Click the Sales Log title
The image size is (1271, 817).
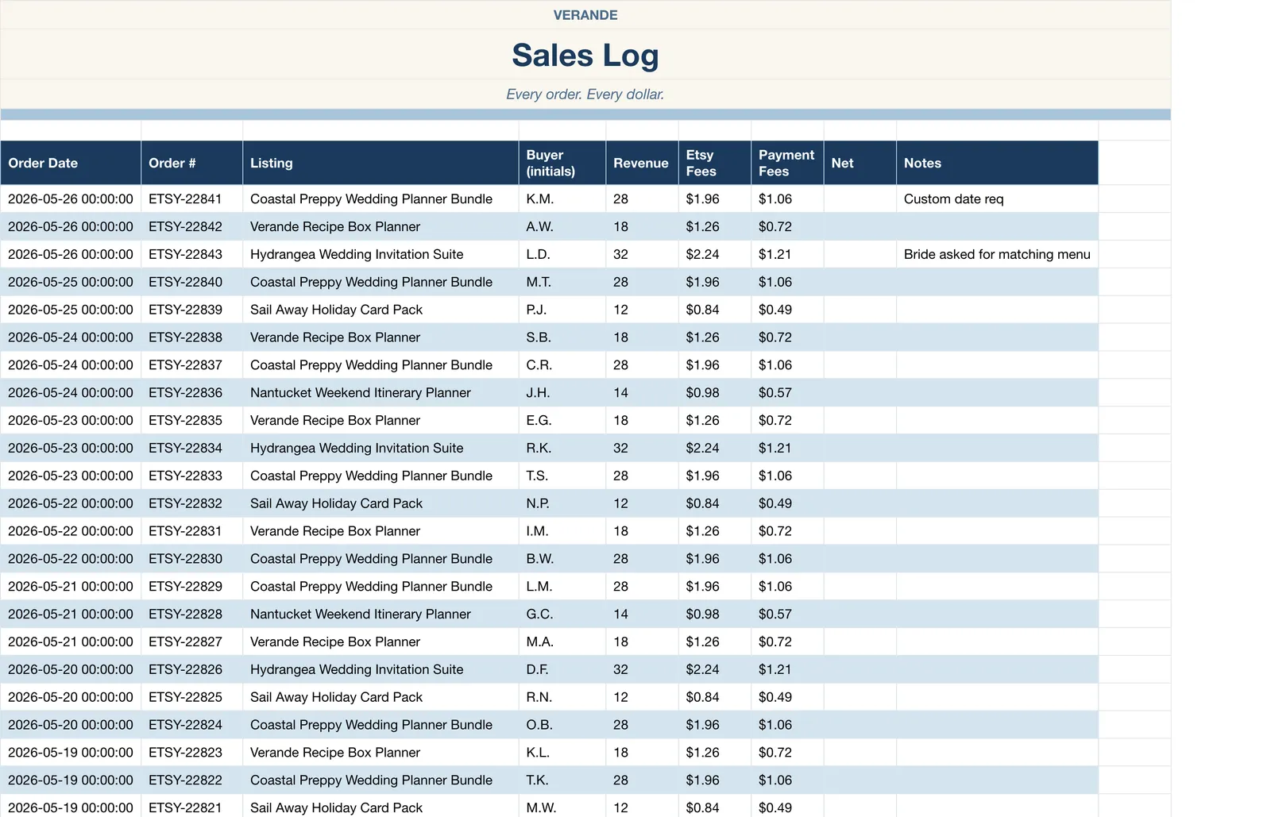(x=585, y=55)
